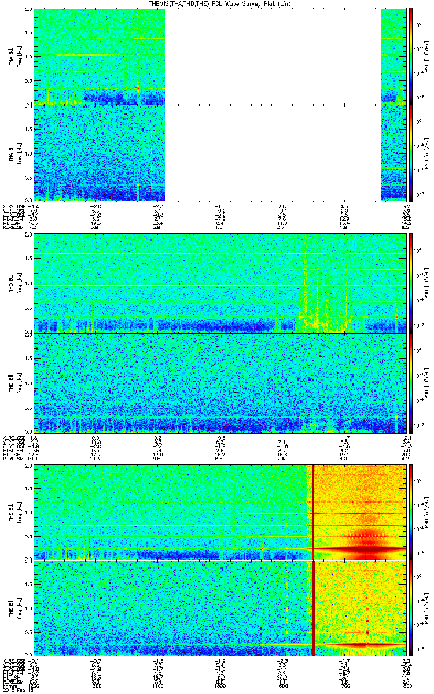Select the 'THD BL freq [Hz]' axis label
The height and width of the screenshot is (694, 434).
[x=14, y=283]
